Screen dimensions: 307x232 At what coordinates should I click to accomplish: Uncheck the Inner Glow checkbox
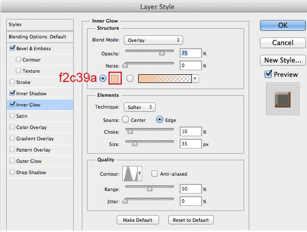coord(12,104)
